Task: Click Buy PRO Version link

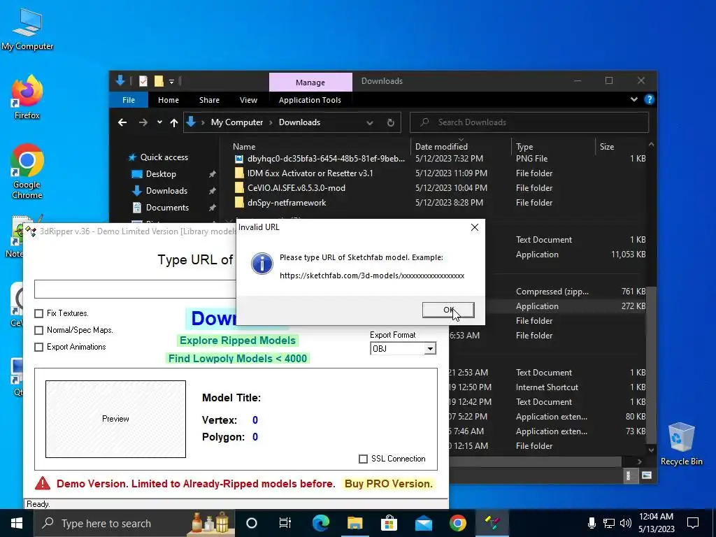Action: click(x=389, y=484)
